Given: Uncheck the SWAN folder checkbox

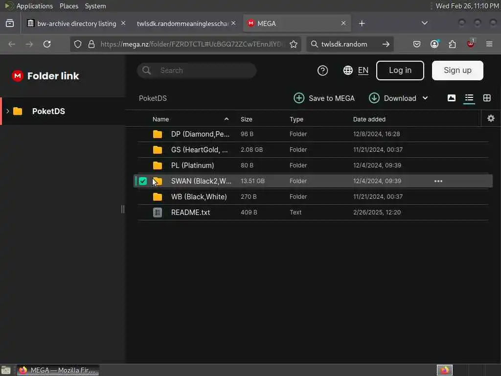Looking at the screenshot, I should coord(143,181).
